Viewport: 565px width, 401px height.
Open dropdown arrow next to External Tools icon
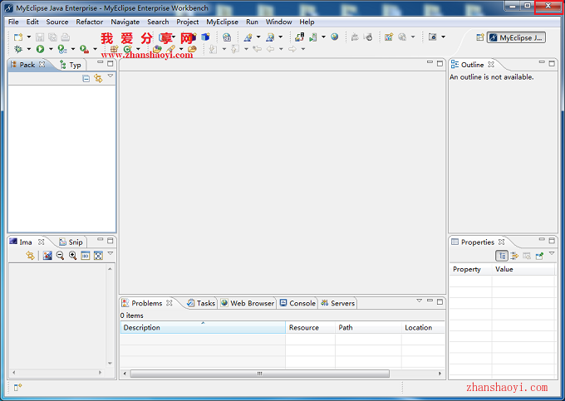point(95,49)
